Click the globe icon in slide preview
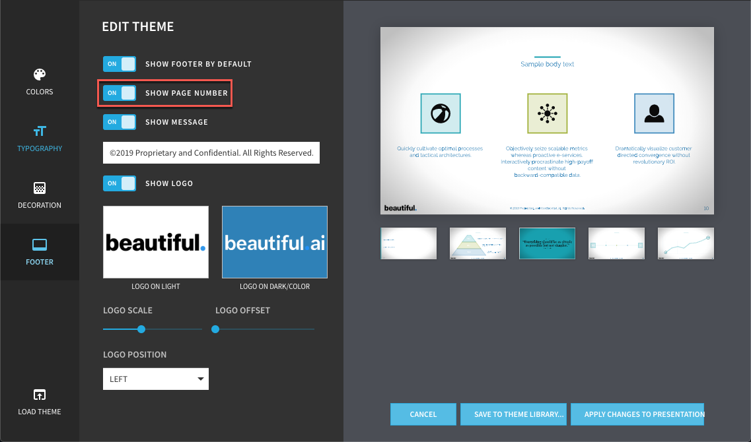This screenshot has height=442, width=751. point(441,113)
